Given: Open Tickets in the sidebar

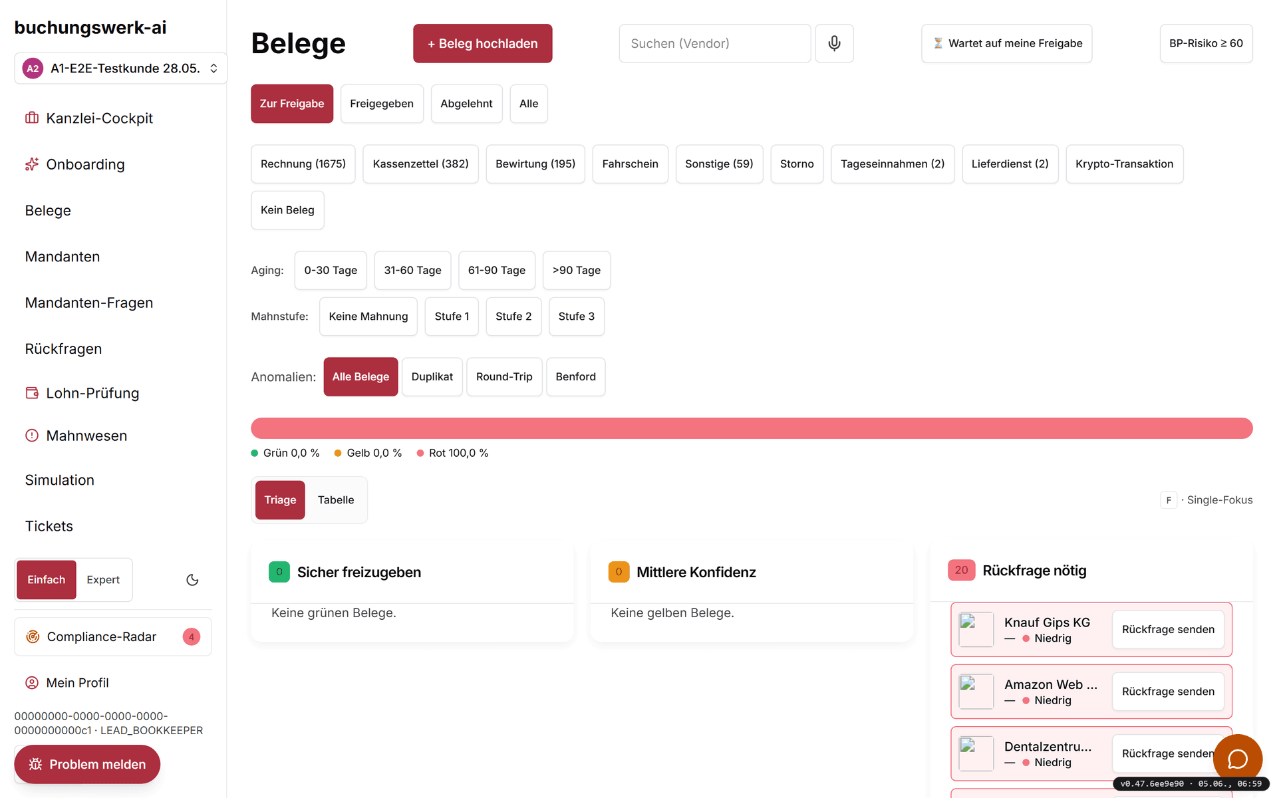Looking at the screenshot, I should pos(49,526).
